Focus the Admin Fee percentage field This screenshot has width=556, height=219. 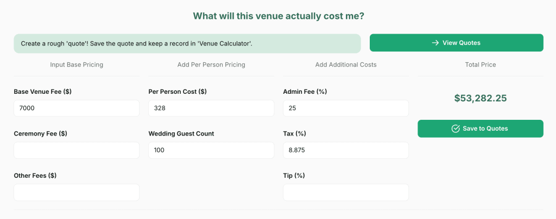pyautogui.click(x=345, y=108)
